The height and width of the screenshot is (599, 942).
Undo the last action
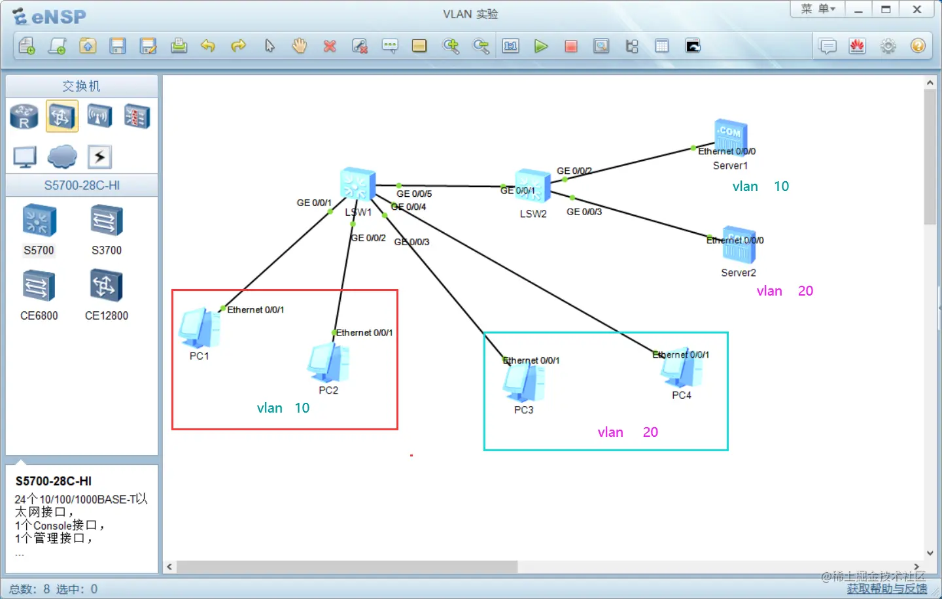point(208,46)
